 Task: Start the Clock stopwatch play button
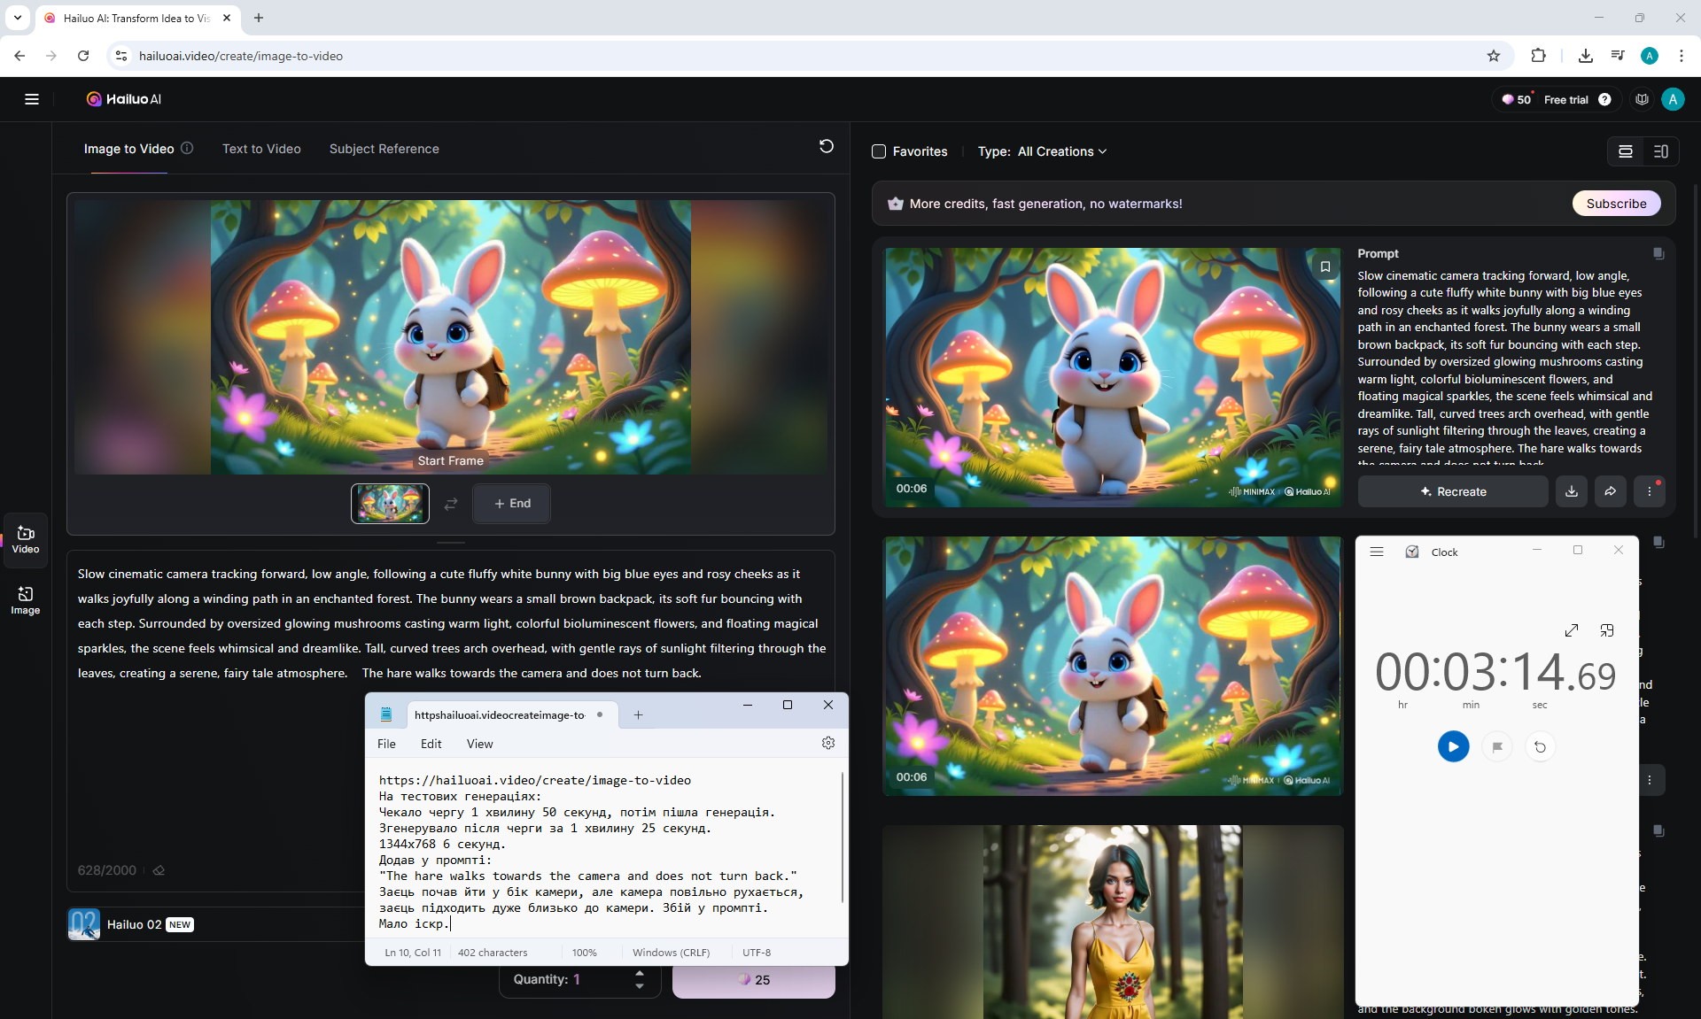point(1453,746)
